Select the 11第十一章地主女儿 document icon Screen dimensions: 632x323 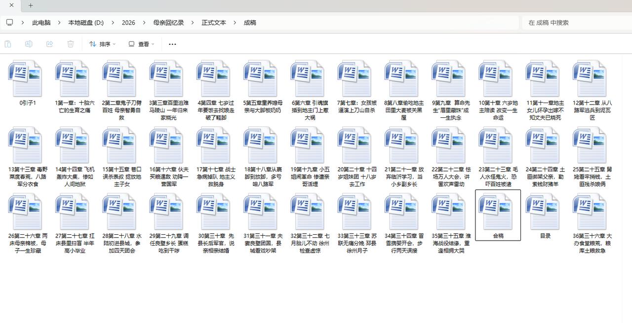543,78
